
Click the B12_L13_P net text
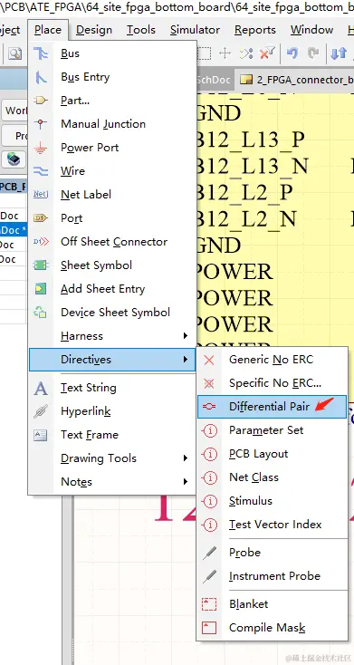(x=251, y=140)
